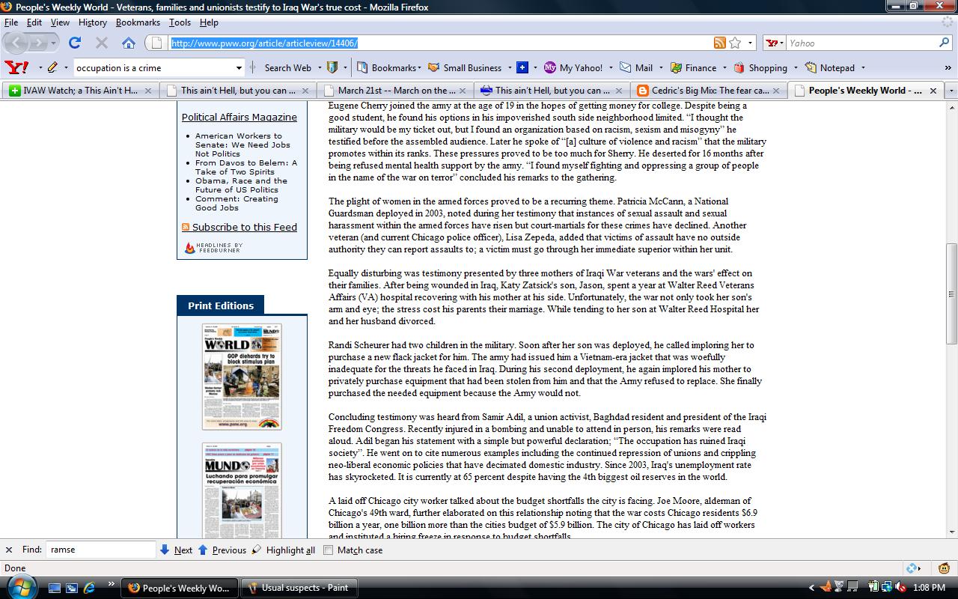This screenshot has height=599, width=958.
Task: Open Notepad in the Yahoo toolbar
Action: click(x=829, y=67)
